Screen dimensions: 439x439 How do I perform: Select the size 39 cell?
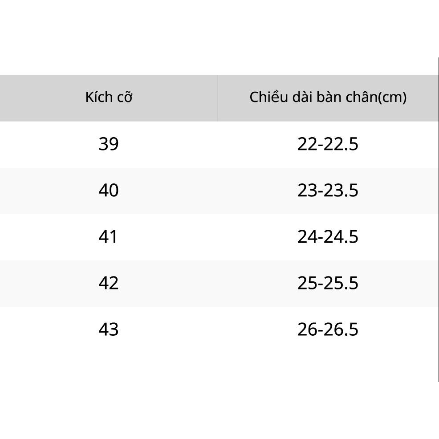pos(109,144)
